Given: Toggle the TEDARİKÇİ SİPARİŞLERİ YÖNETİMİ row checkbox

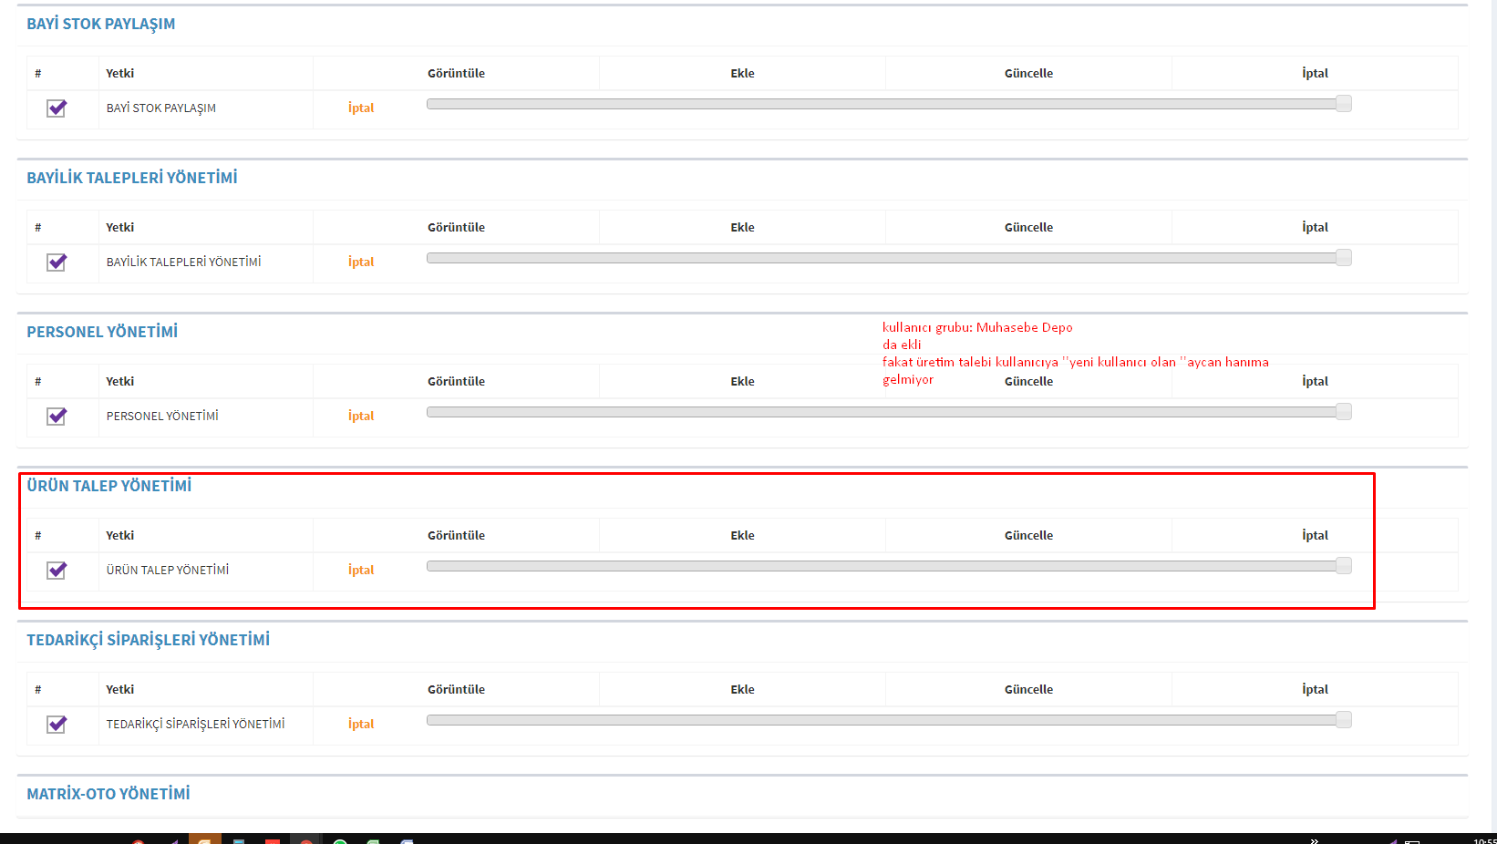Looking at the screenshot, I should coord(57,725).
